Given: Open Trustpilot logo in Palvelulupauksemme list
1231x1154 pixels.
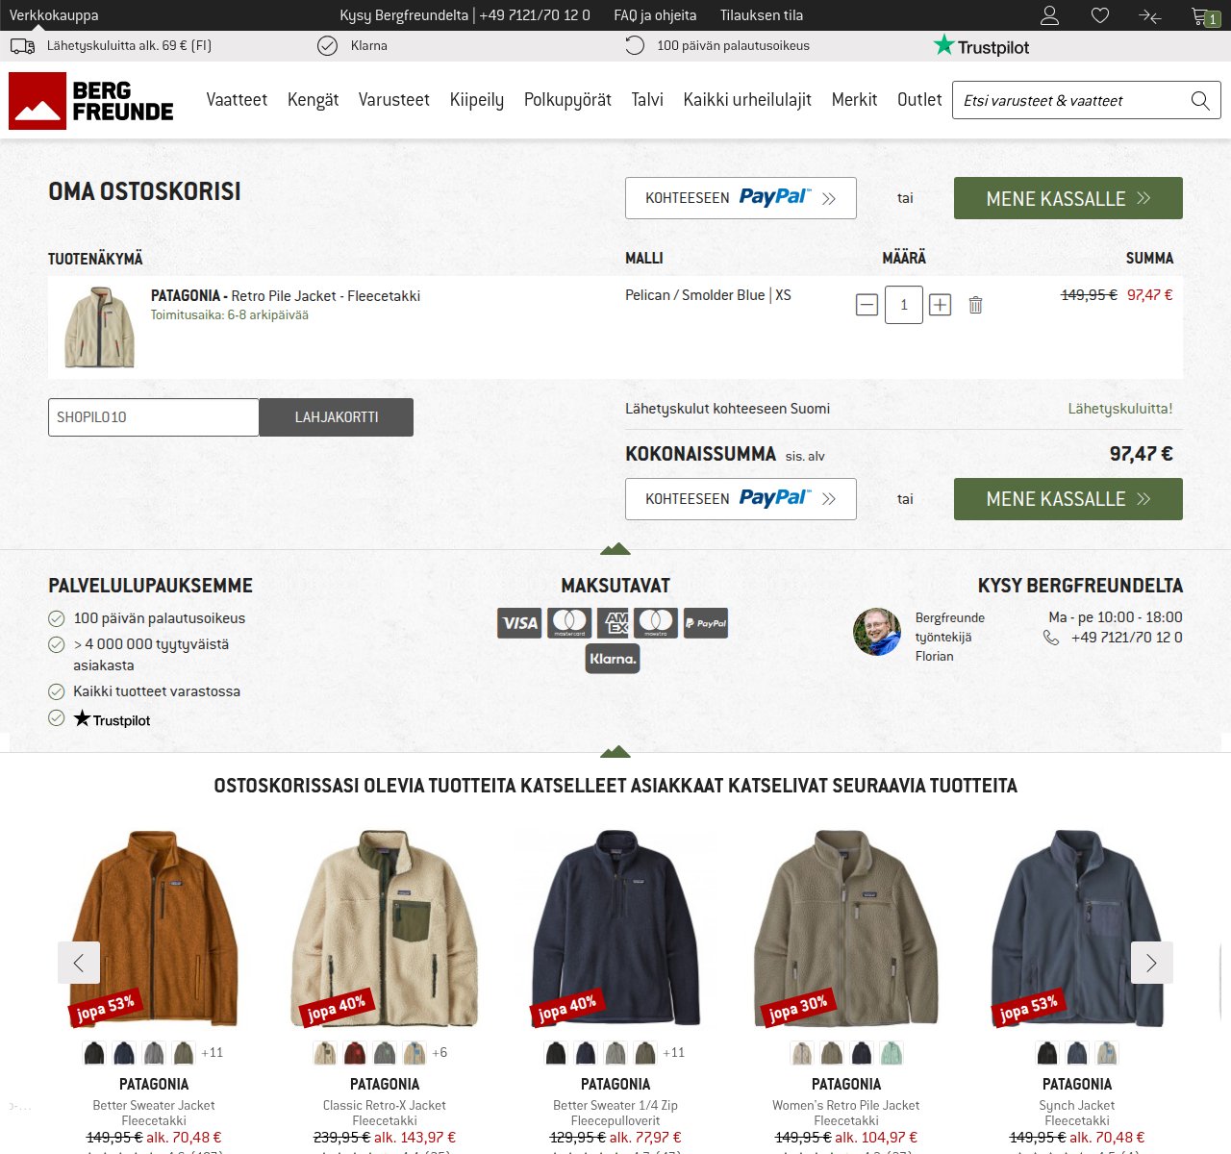Looking at the screenshot, I should point(112,719).
